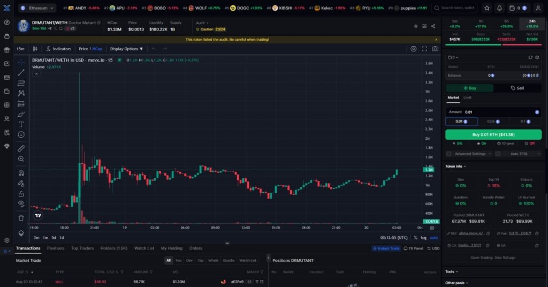Select the crosshair cursor tool

pos(21,62)
